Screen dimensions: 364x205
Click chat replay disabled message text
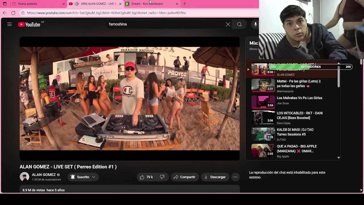[x=287, y=175]
